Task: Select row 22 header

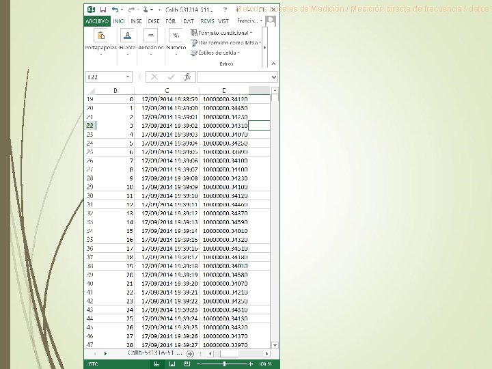Action: [x=90, y=126]
